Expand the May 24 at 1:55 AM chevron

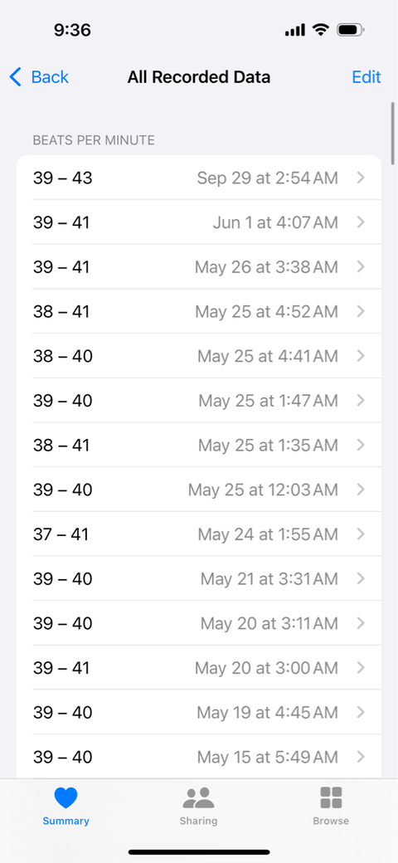coord(361,534)
